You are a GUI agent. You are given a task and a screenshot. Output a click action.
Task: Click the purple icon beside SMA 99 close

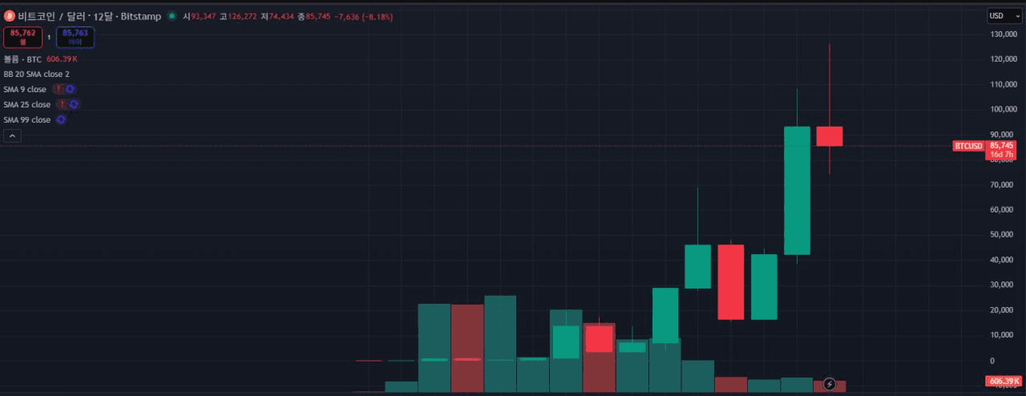coord(60,119)
